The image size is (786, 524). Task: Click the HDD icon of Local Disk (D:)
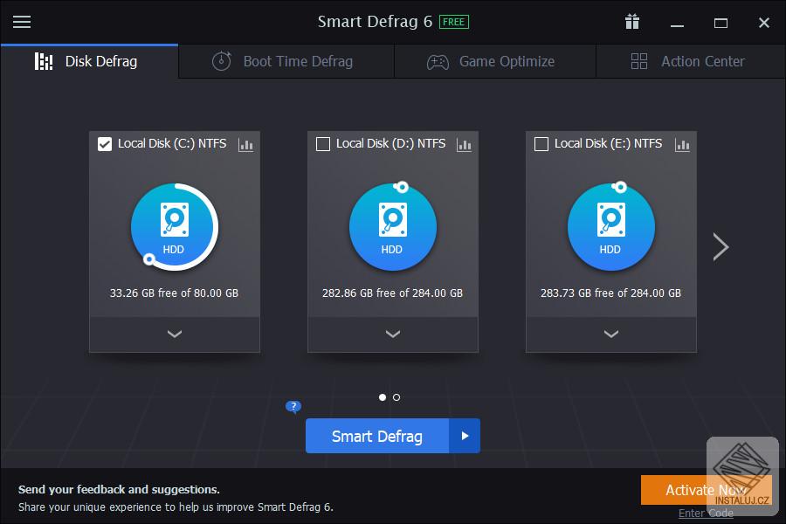(x=393, y=227)
